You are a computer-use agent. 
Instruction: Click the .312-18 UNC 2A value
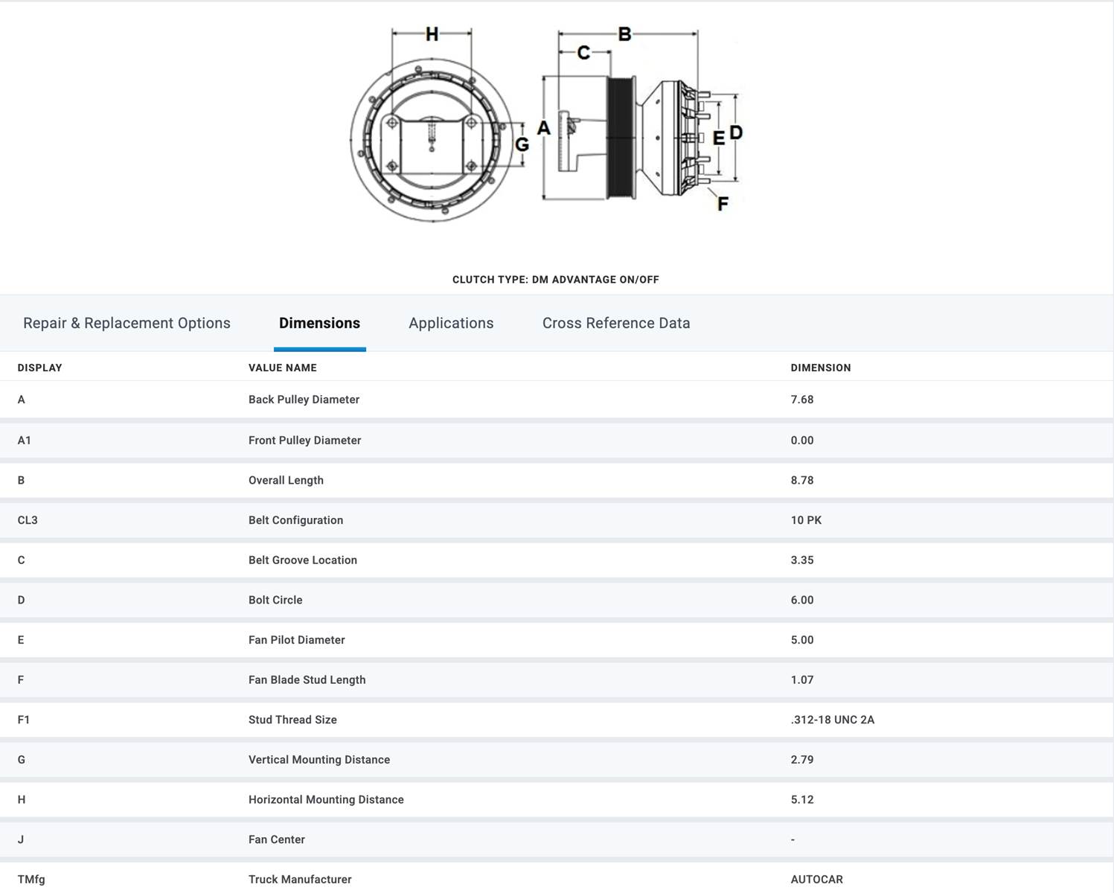coord(833,720)
